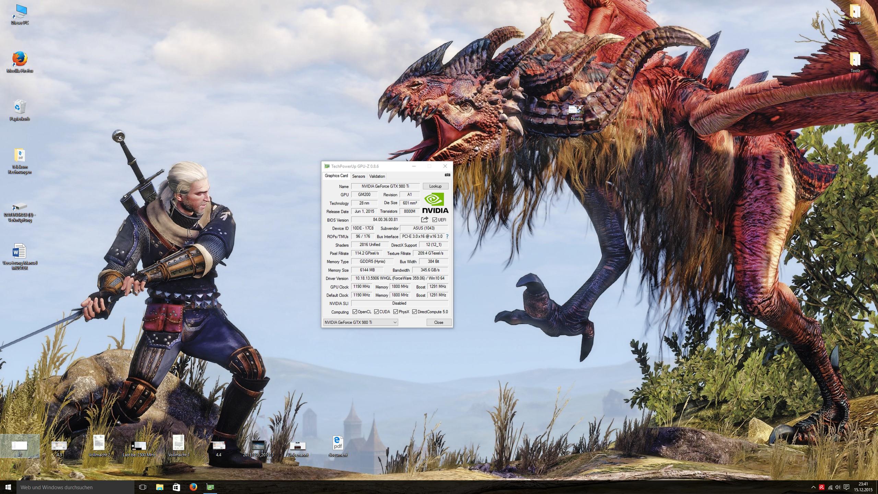
Task: Click the Bus Interface question mark icon
Action: pyautogui.click(x=447, y=237)
